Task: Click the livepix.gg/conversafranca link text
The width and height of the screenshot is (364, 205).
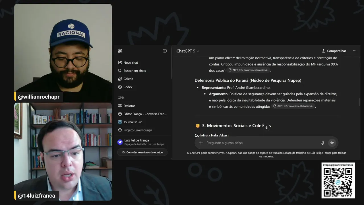Action: point(338,165)
